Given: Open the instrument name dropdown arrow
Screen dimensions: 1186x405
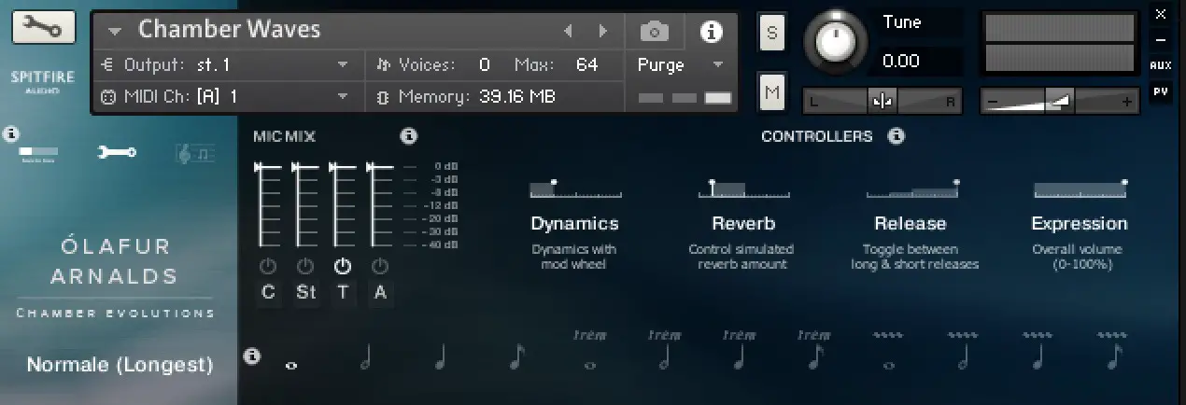Looking at the screenshot, I should point(115,31).
